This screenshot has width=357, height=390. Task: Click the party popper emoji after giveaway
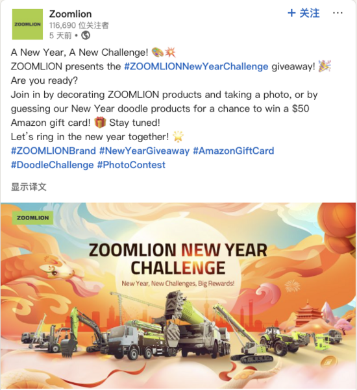pos(325,66)
